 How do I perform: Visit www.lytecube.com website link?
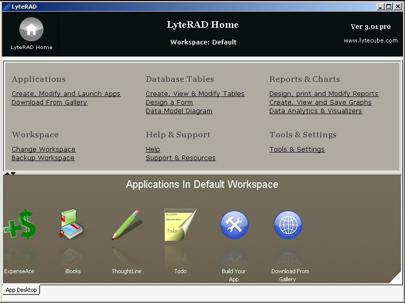(x=371, y=40)
